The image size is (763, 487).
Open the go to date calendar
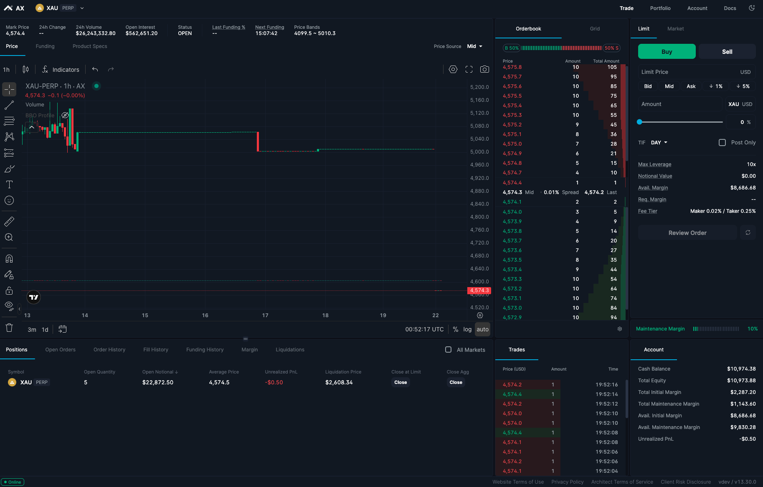point(63,329)
